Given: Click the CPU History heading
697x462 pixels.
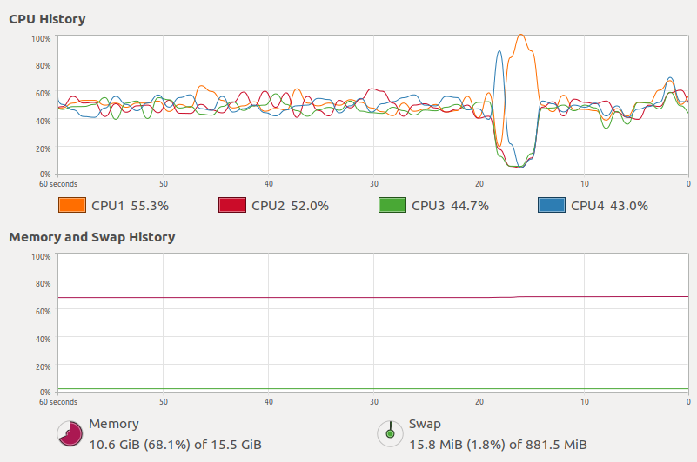Looking at the screenshot, I should coord(47,18).
